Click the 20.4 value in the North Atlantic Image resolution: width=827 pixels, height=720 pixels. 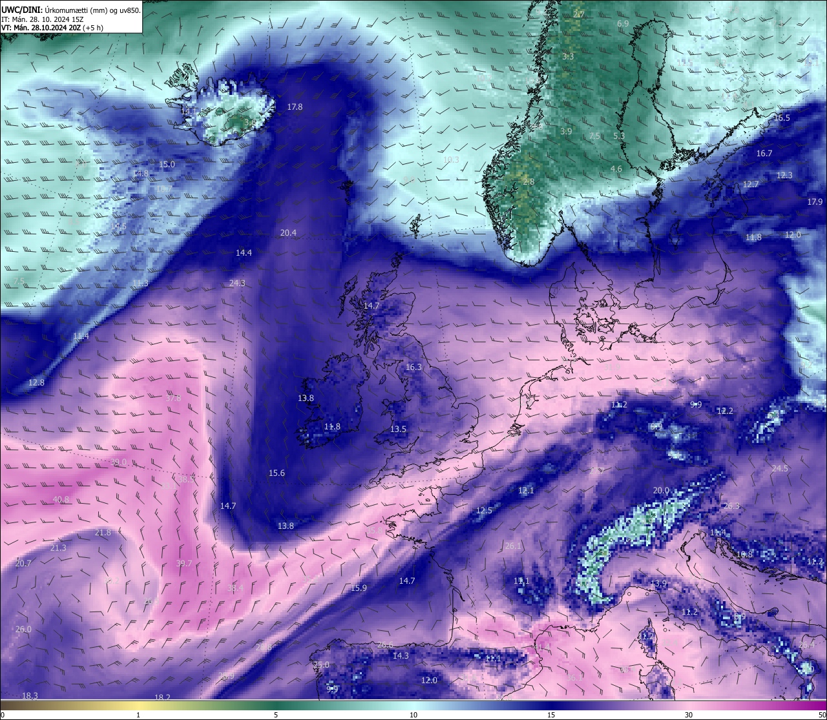[x=288, y=232]
